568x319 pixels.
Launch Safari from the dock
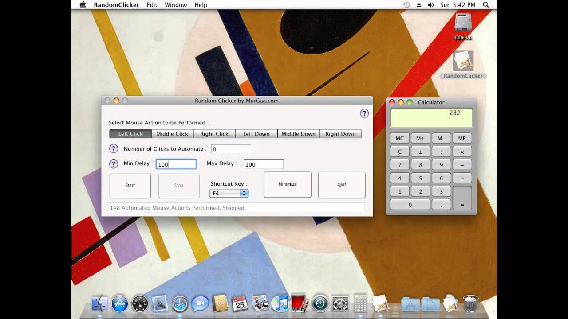point(180,304)
